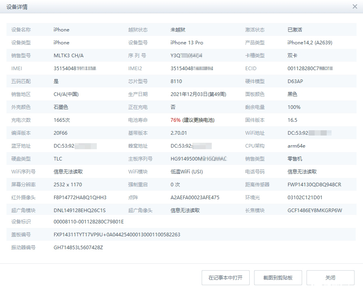The image size is (363, 292).
Task: Click the 低温WiFi (USI) module value
Action: [187, 172]
